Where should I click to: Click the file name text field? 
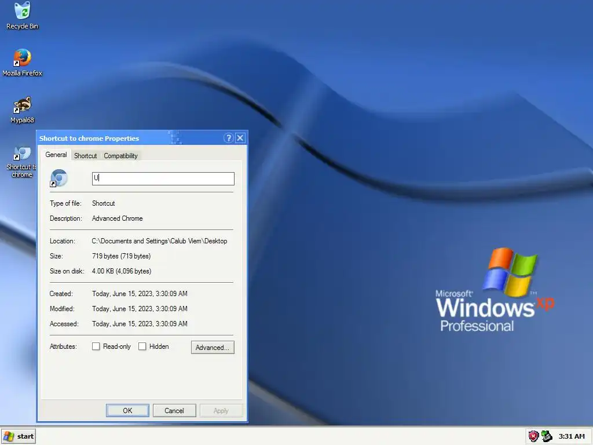[163, 178]
